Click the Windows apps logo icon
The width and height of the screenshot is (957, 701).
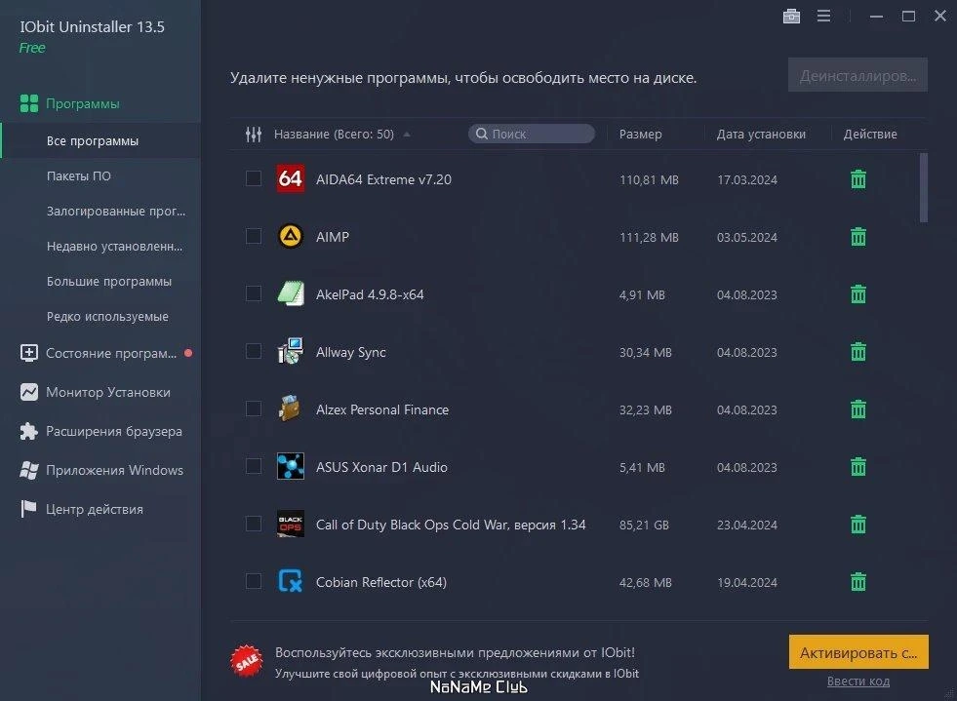click(28, 470)
